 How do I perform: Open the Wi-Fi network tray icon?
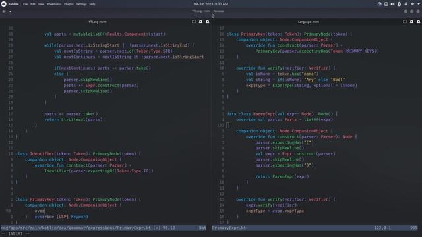[x=412, y=4]
